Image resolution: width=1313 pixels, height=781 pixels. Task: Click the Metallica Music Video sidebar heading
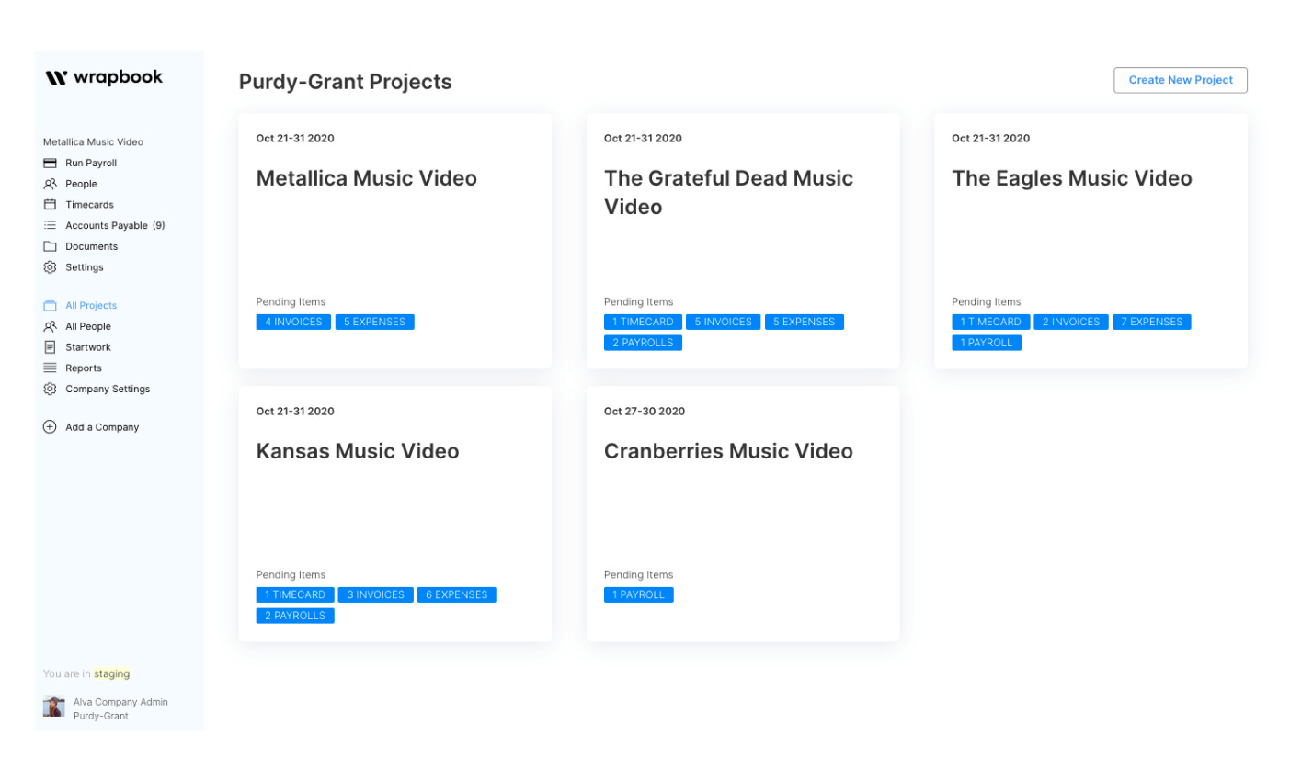coord(93,142)
